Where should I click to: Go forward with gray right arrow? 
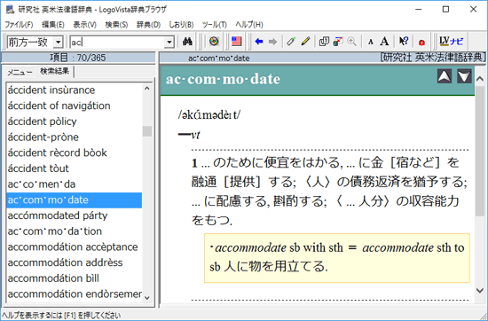tap(272, 42)
